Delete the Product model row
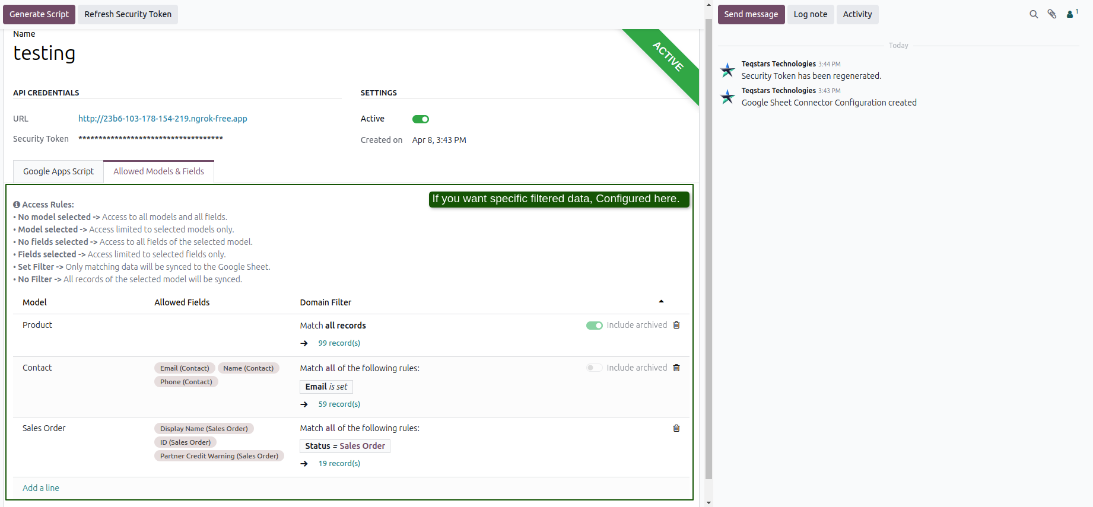Image resolution: width=1093 pixels, height=507 pixels. pyautogui.click(x=676, y=325)
